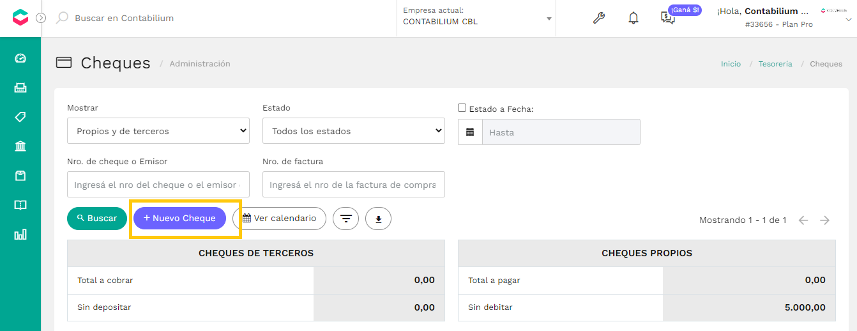The height and width of the screenshot is (331, 857).
Task: Click the 'Sin depositar' row label
Action: coord(104,307)
